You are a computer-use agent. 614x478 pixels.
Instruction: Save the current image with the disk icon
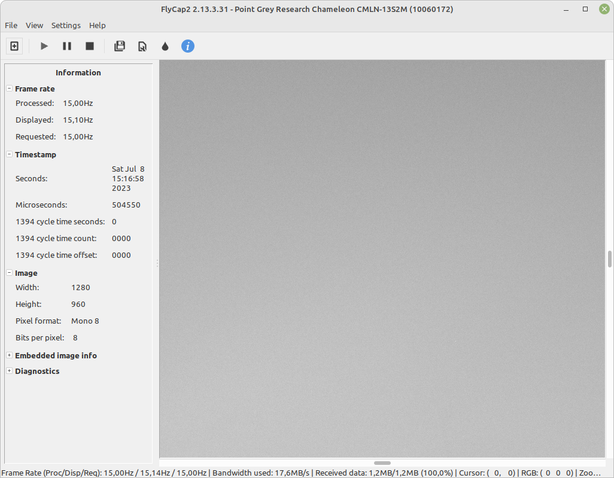point(119,45)
